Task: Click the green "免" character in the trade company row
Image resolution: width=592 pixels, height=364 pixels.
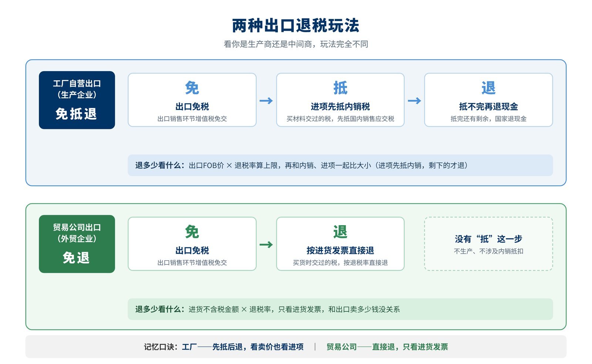Action: 192,232
